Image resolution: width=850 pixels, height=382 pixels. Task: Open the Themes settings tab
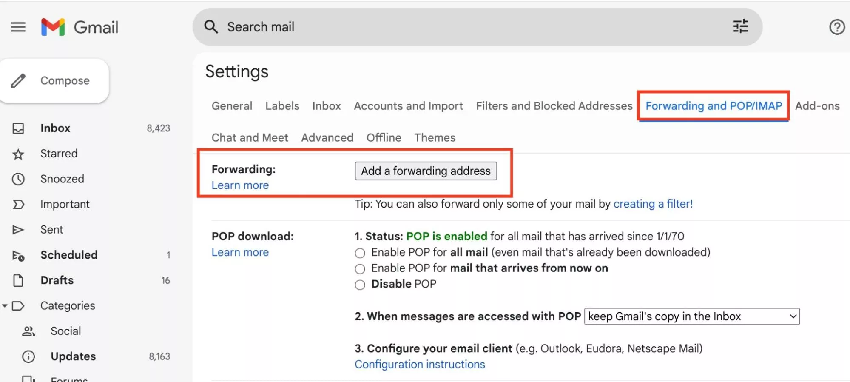[x=435, y=138]
